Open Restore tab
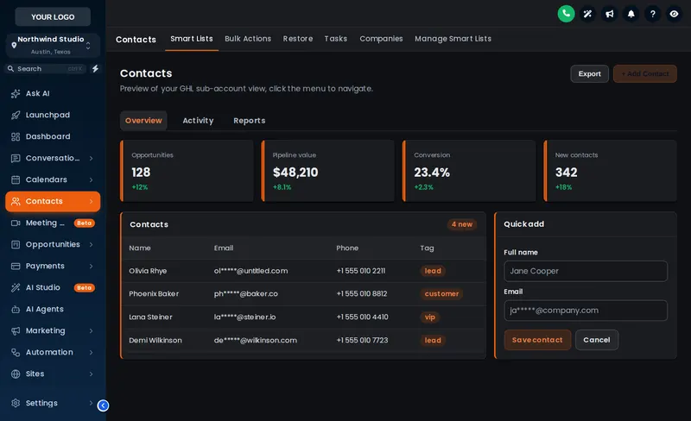 point(298,39)
